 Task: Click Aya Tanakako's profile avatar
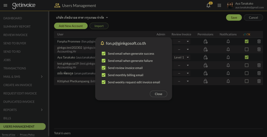click(x=230, y=5)
